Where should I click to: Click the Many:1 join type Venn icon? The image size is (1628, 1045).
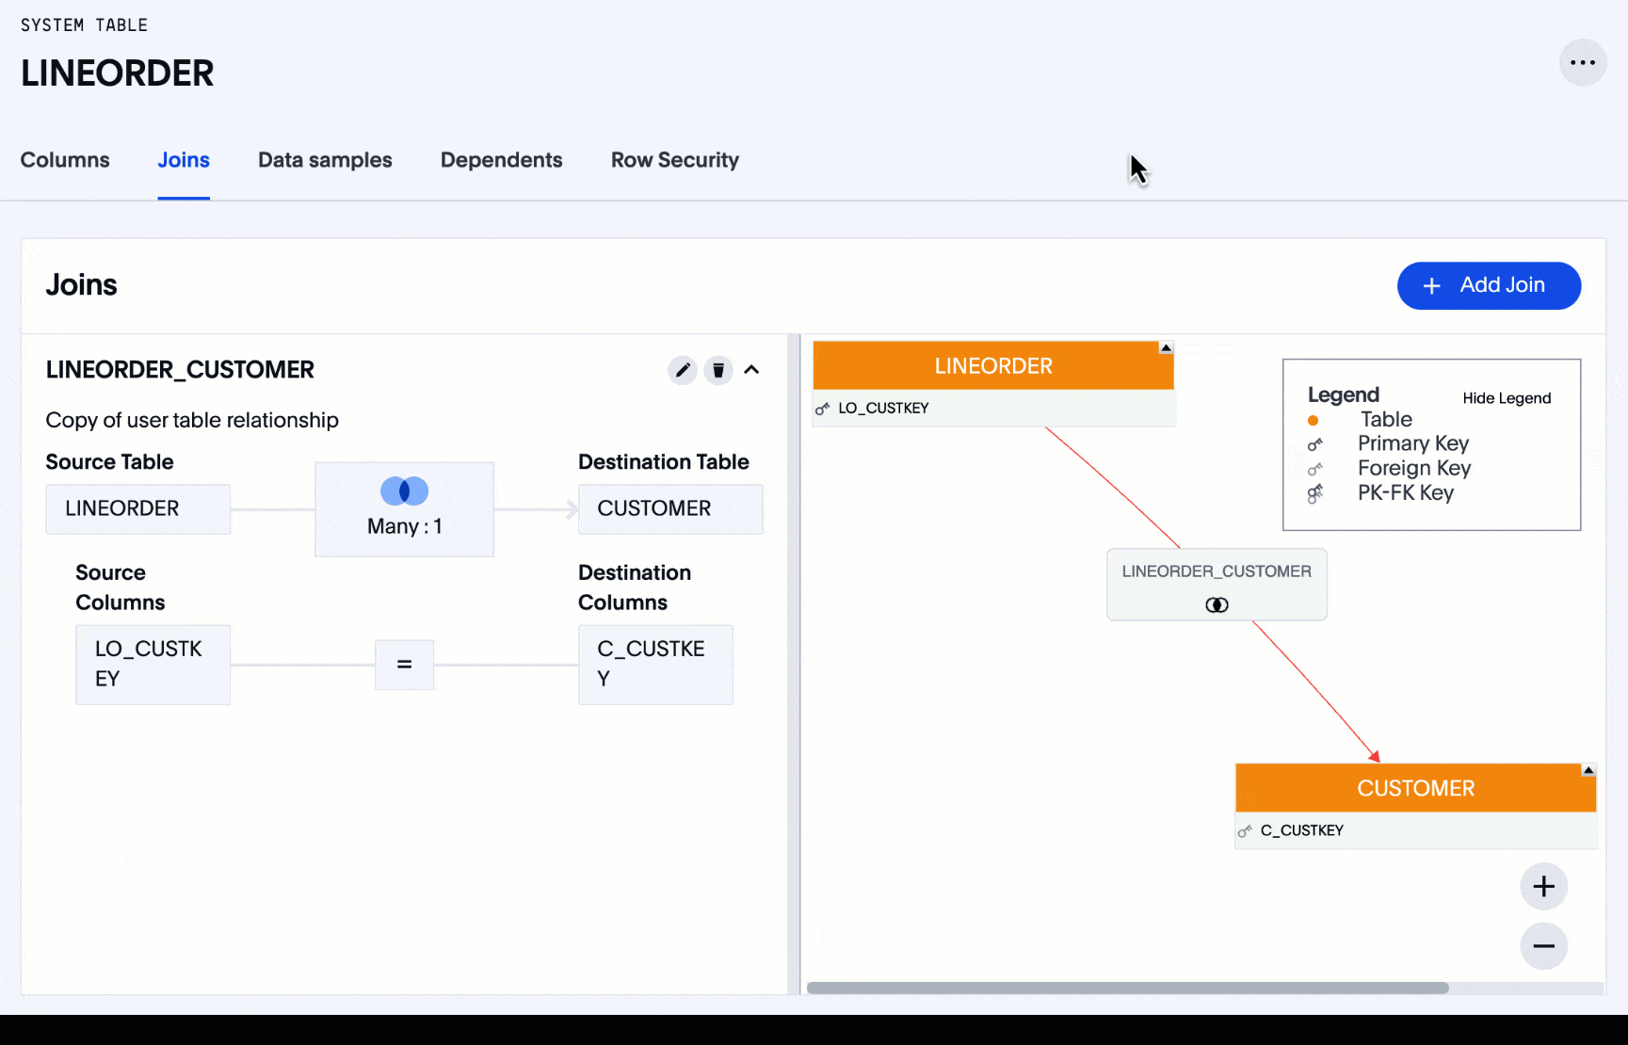tap(404, 491)
